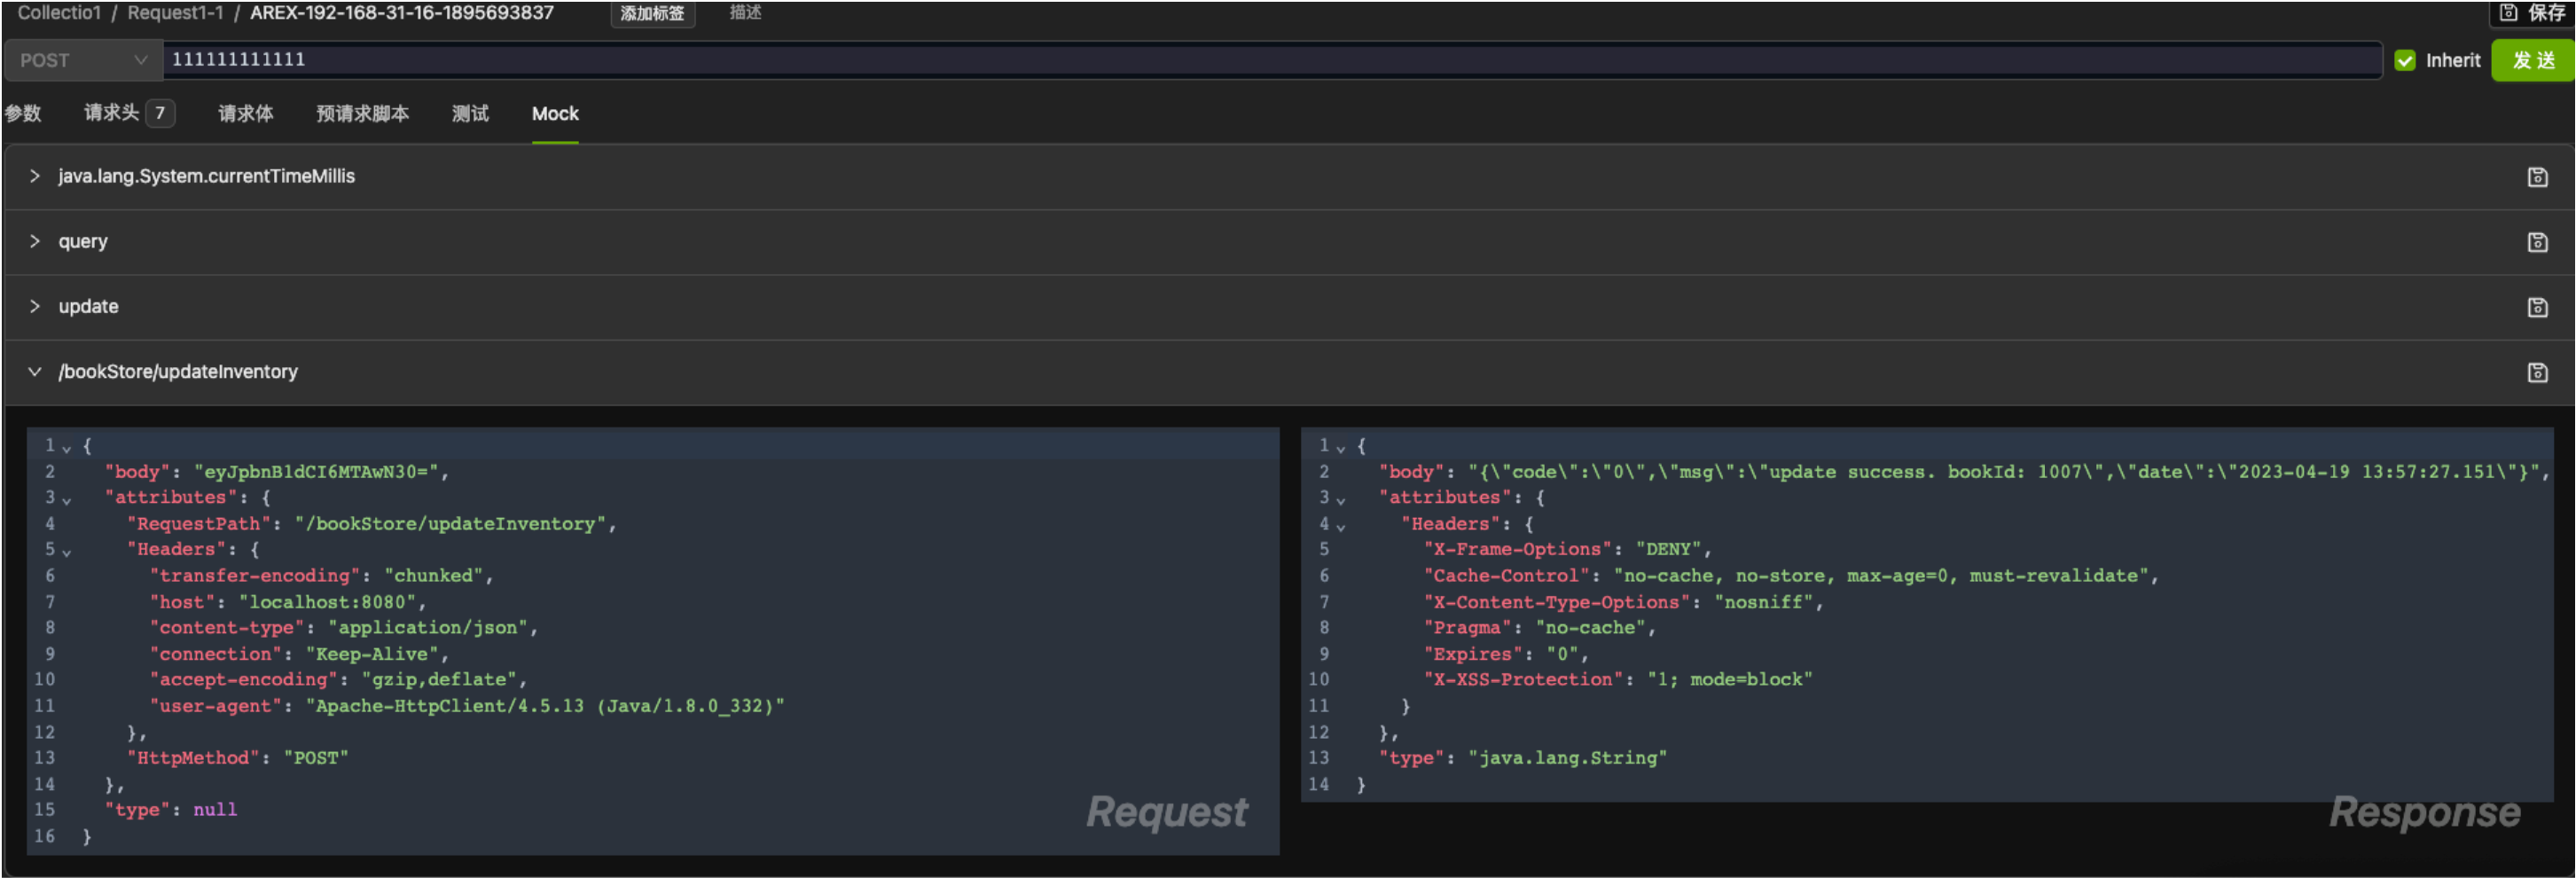Expand the java.lang.System.currentTimeMillis row
This screenshot has height=878, width=2576.
(35, 176)
